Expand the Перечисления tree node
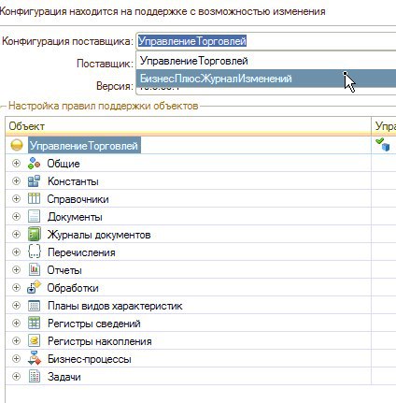Viewport: 396px width, 403px height. (16, 252)
